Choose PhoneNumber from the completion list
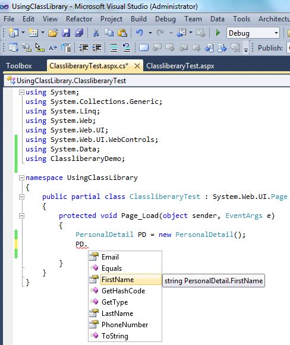This screenshot has height=345, width=290. pos(125,325)
